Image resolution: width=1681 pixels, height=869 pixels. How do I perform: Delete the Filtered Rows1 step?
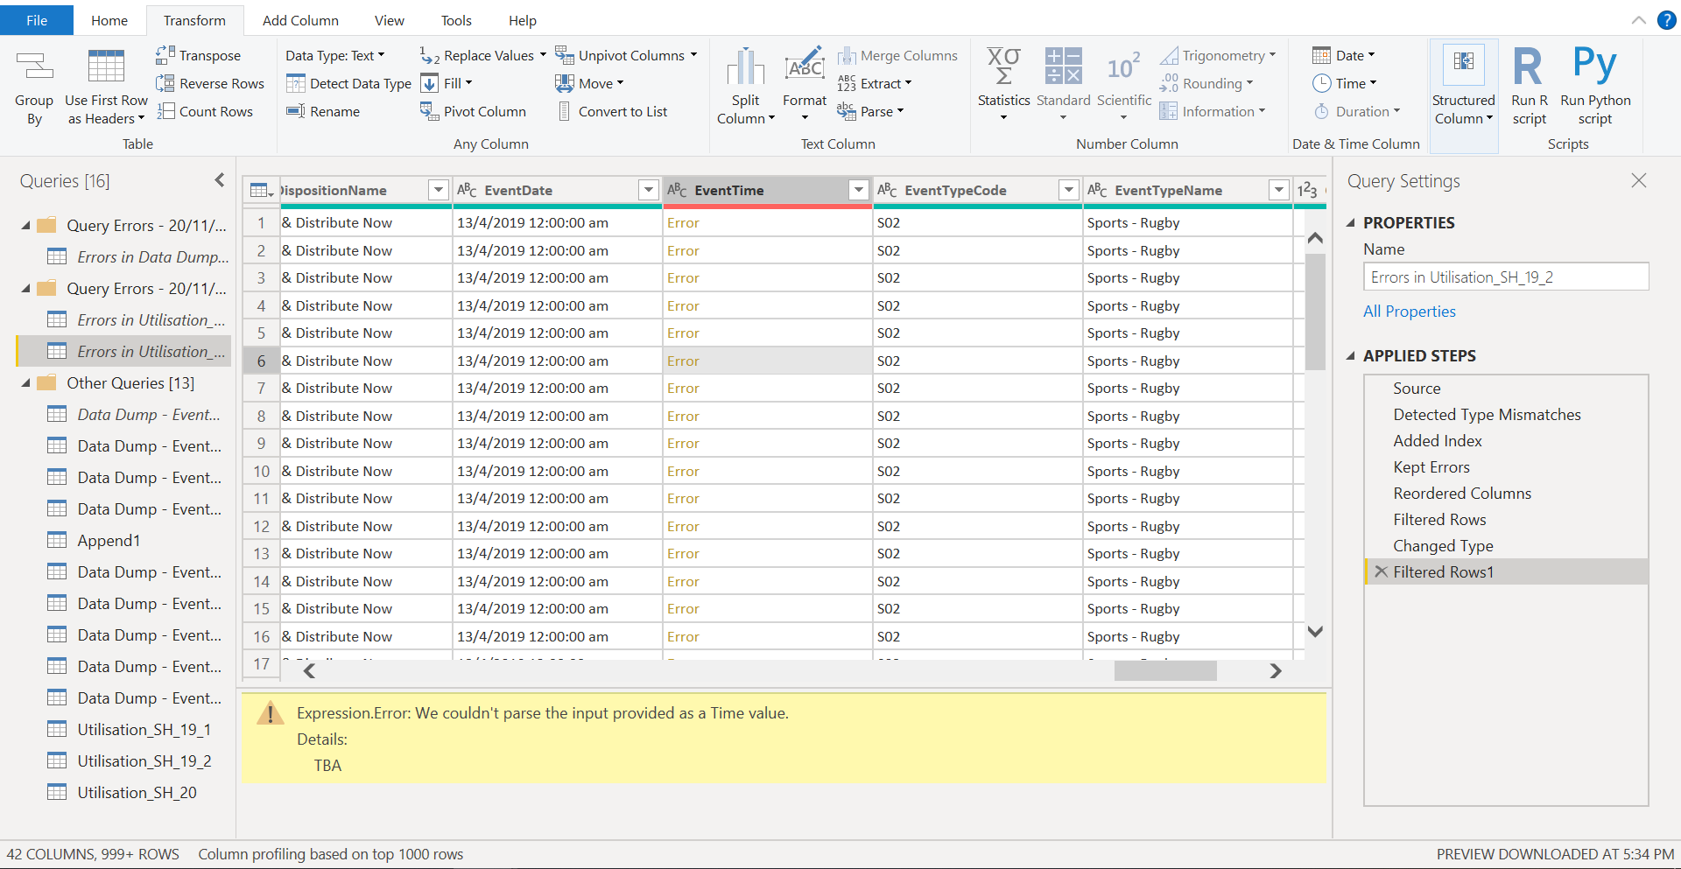[1381, 571]
